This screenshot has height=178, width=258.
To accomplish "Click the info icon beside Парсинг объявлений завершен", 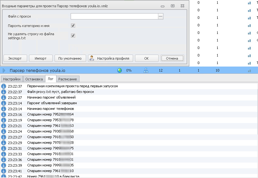I will [x=4, y=103].
